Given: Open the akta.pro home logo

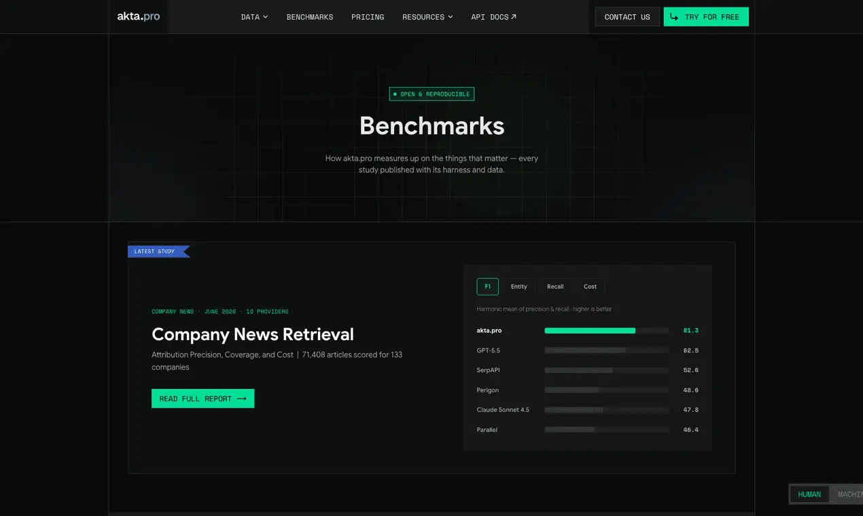Looking at the screenshot, I should pos(139,16).
